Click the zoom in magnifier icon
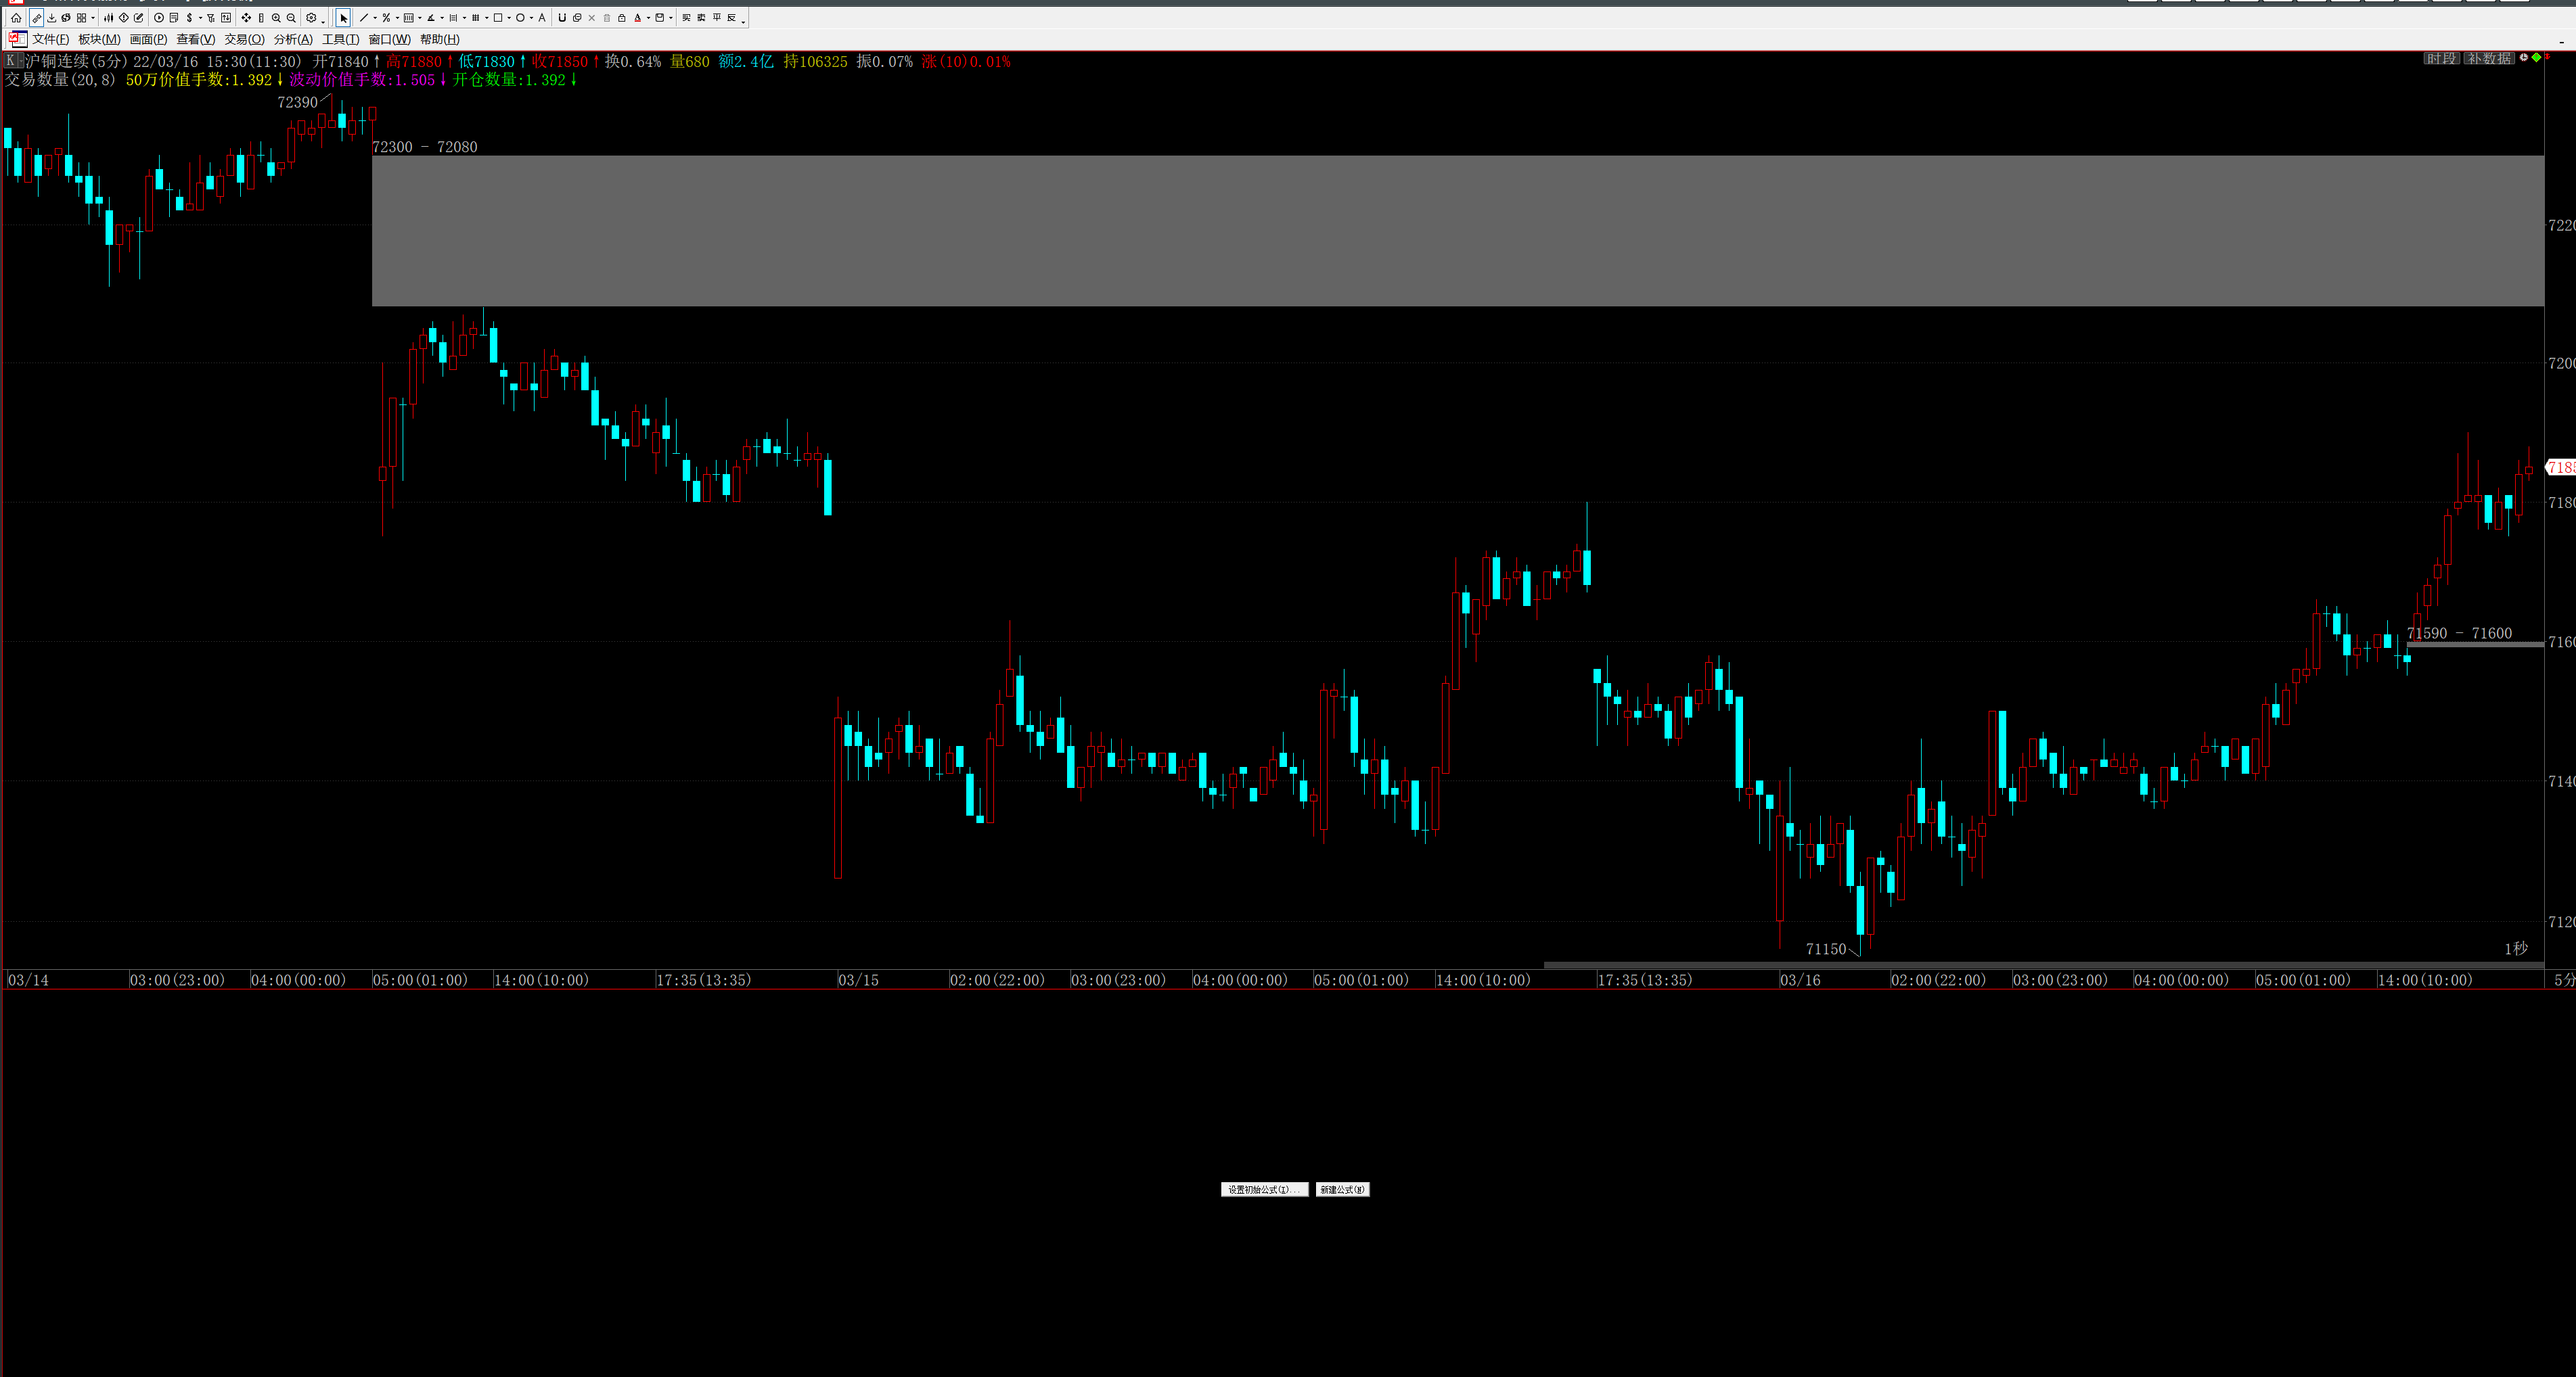Image resolution: width=2576 pixels, height=1377 pixels. point(276,18)
